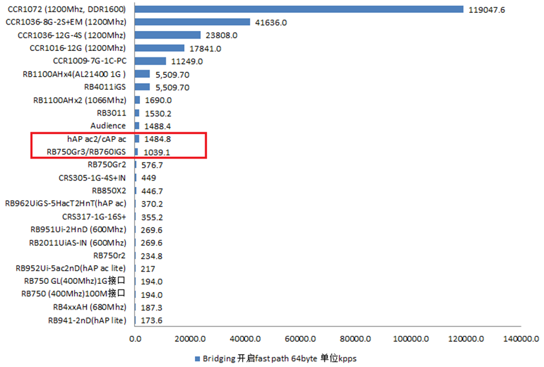Click the blue legend swatch for Bridging series
The height and width of the screenshot is (367, 544).
[197, 357]
